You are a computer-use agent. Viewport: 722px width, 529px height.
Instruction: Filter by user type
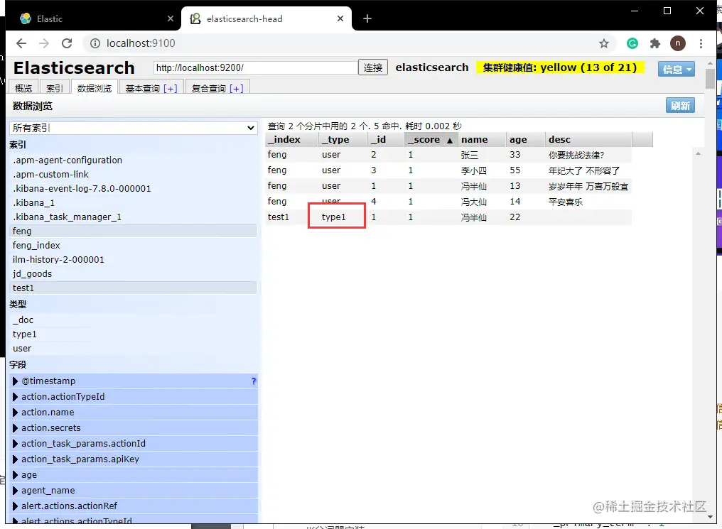[x=133, y=348]
